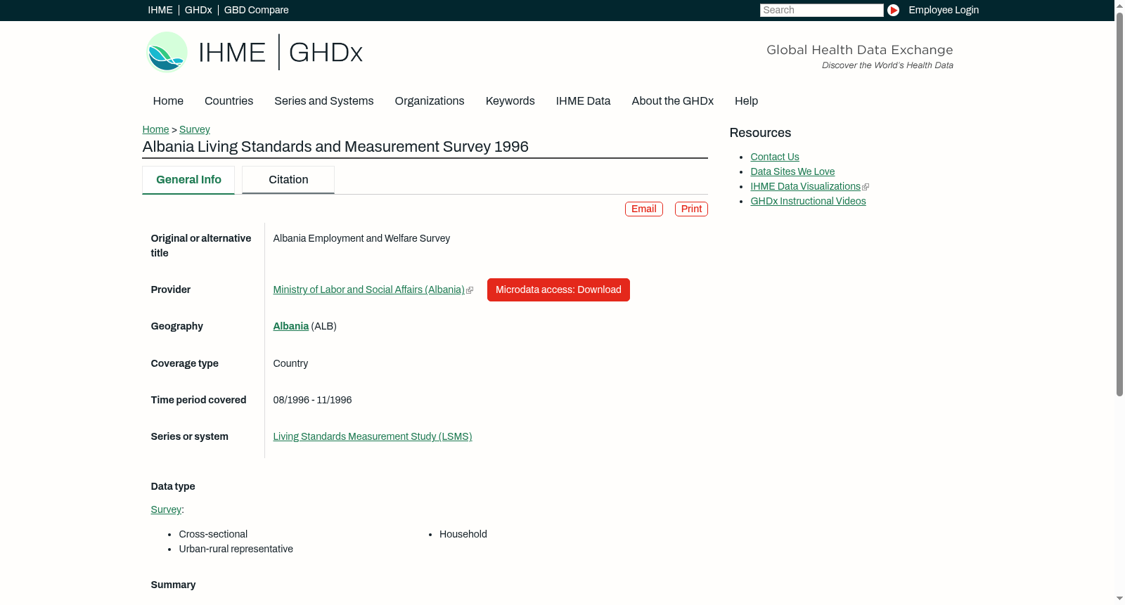Click the Print button

pos(691,209)
